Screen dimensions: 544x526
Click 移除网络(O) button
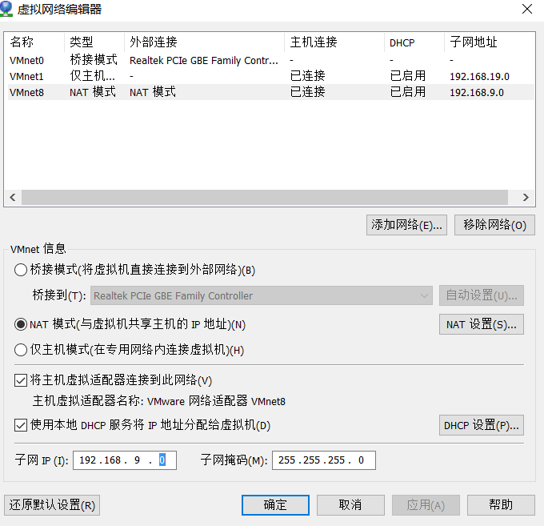(494, 225)
